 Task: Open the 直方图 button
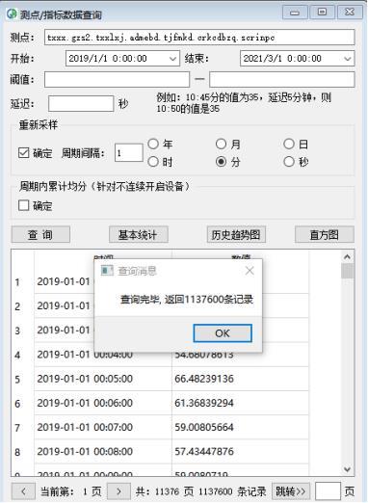point(325,234)
